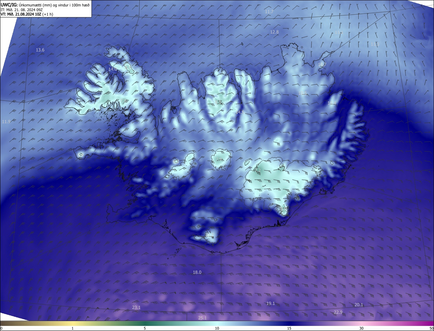
Task: Click the 13.6 value label
Action: pos(40,50)
